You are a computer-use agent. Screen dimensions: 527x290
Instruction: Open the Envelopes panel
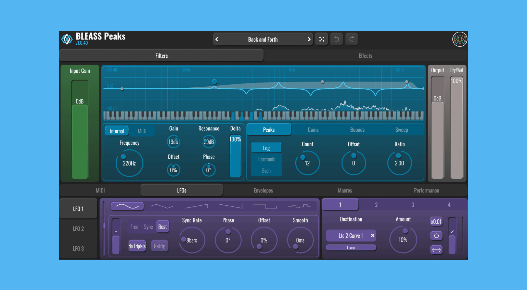click(263, 190)
